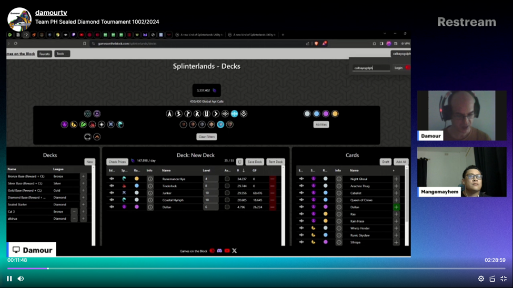
Task: Click the Login button
Action: pyautogui.click(x=398, y=68)
